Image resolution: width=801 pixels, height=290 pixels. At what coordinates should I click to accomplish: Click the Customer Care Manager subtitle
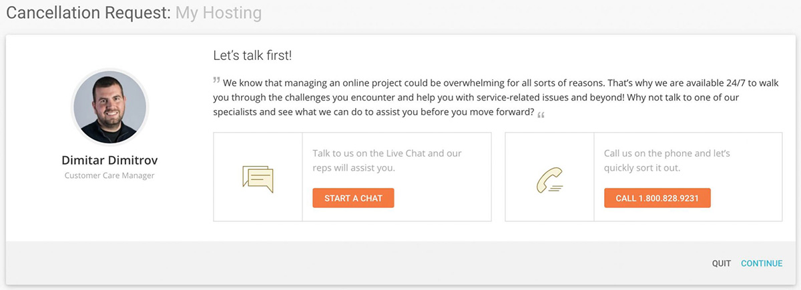point(109,175)
